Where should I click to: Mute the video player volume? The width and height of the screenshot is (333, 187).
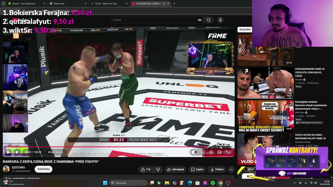point(17,152)
